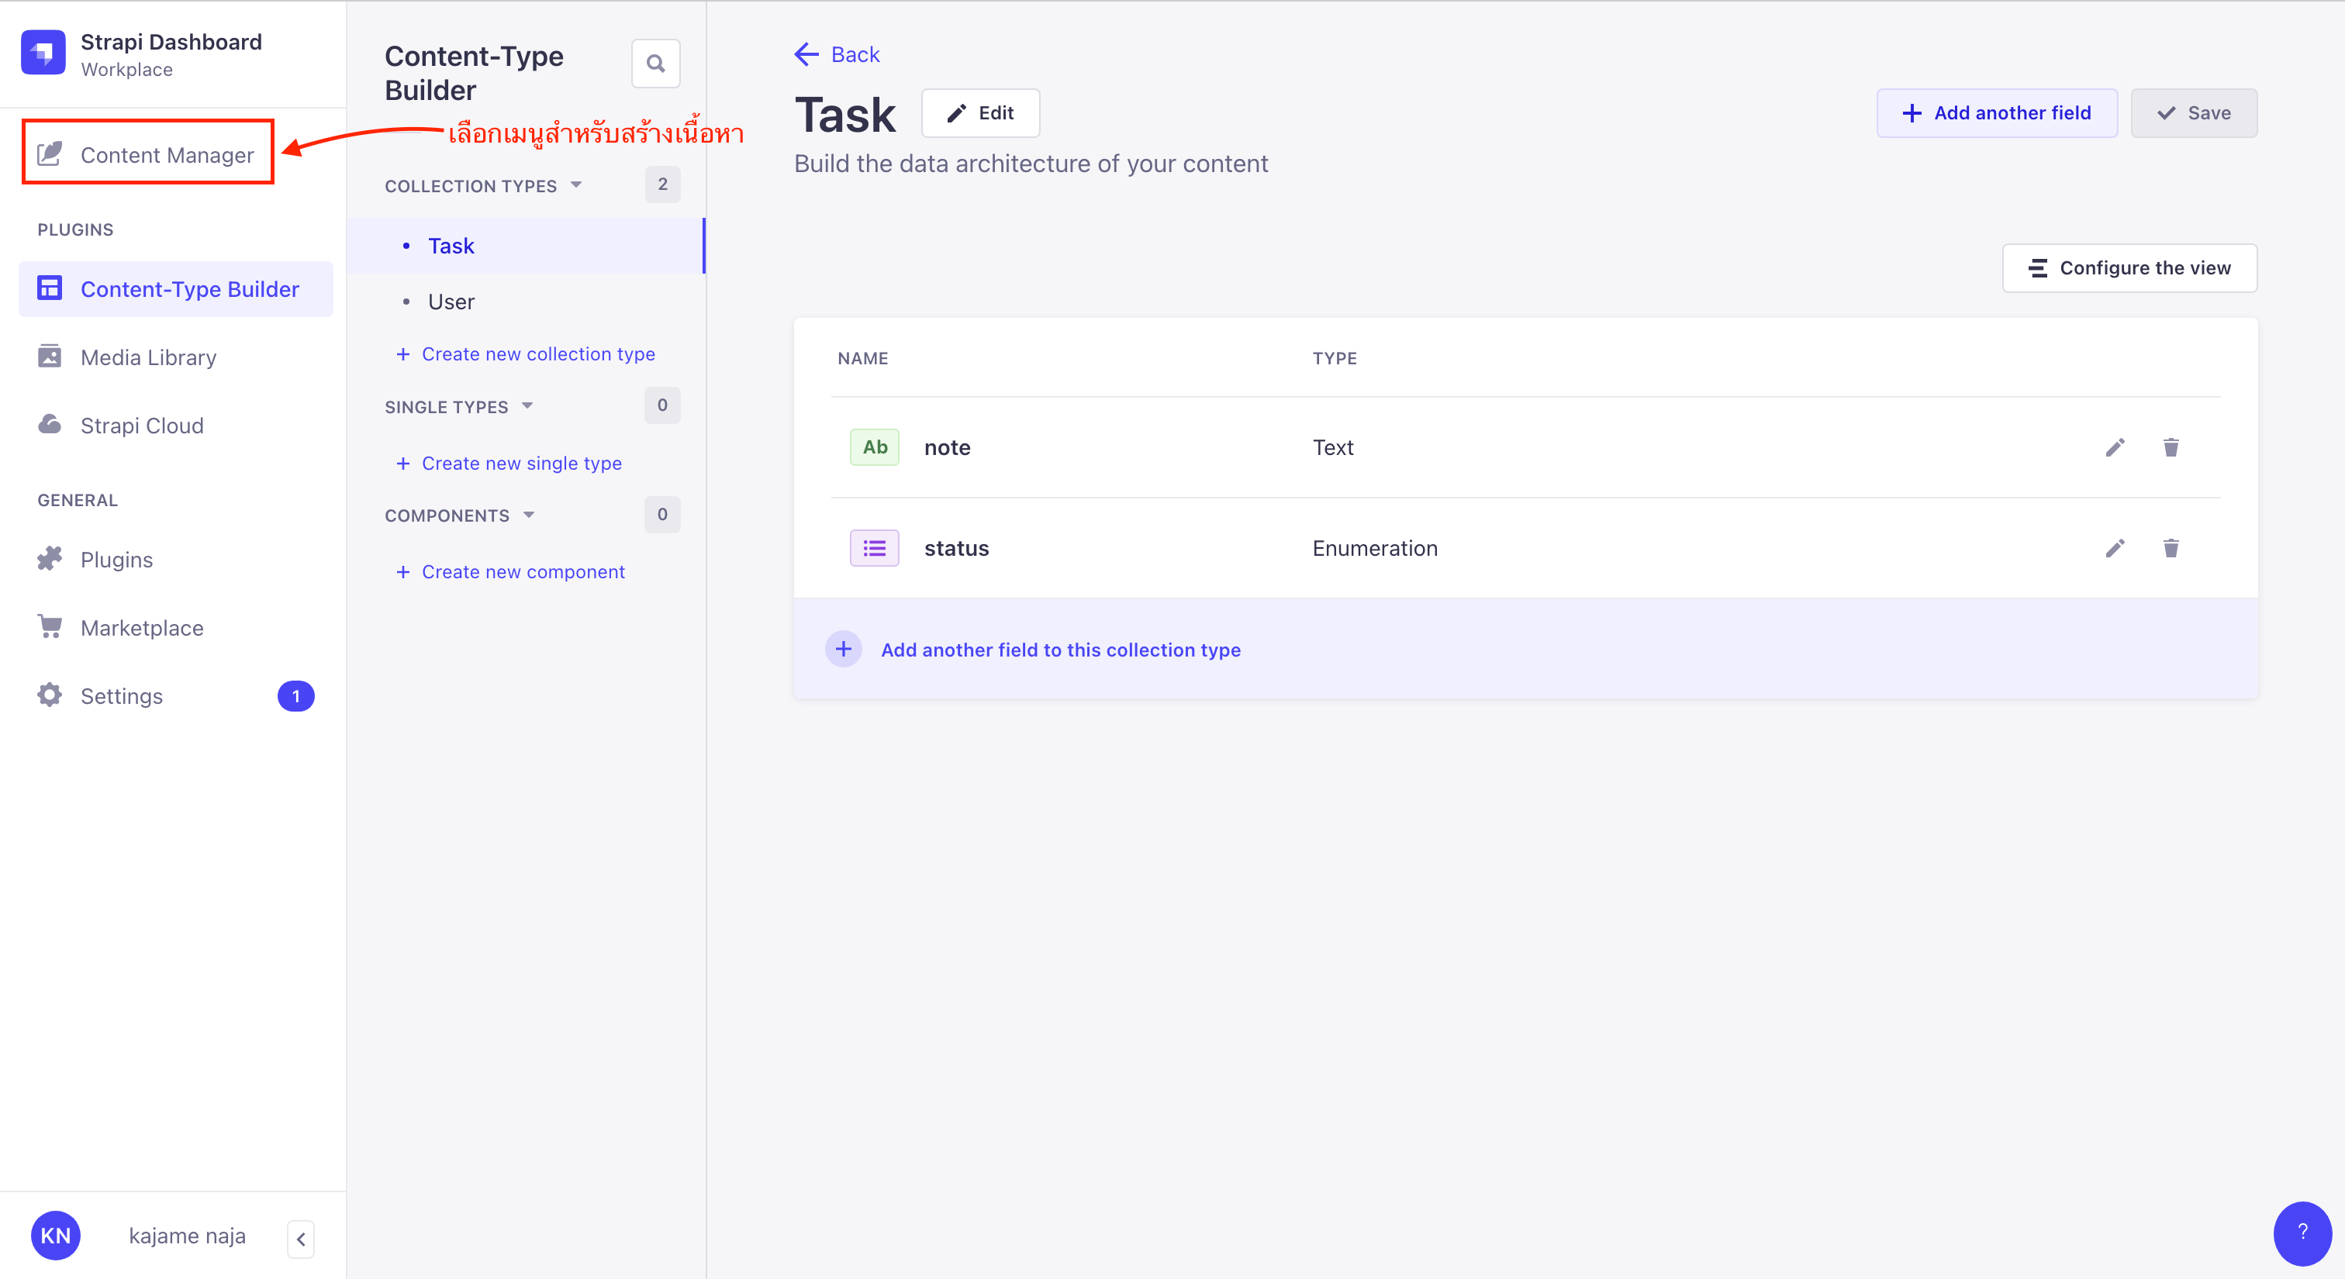This screenshot has width=2345, height=1279.
Task: Click the kajame naja username
Action: [187, 1236]
